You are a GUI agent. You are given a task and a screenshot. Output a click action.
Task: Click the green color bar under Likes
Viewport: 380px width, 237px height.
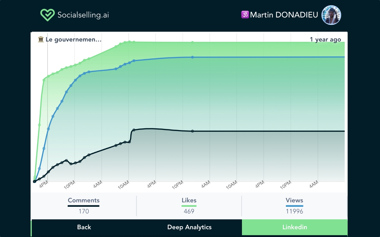coord(189,206)
